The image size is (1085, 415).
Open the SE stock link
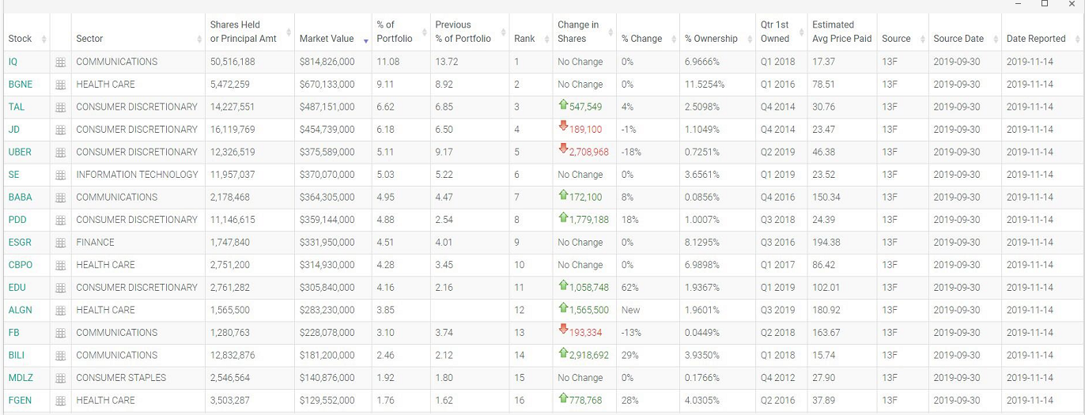13,175
